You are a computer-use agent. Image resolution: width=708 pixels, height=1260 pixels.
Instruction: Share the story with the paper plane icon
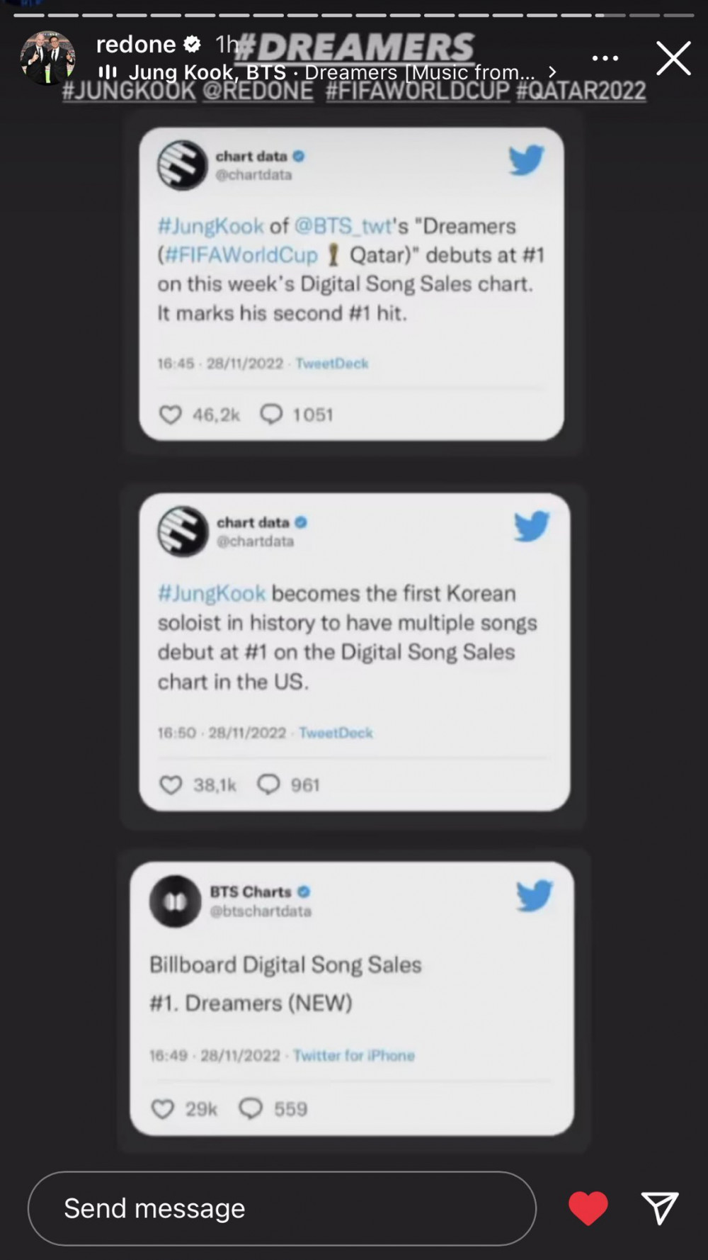[x=660, y=1208]
